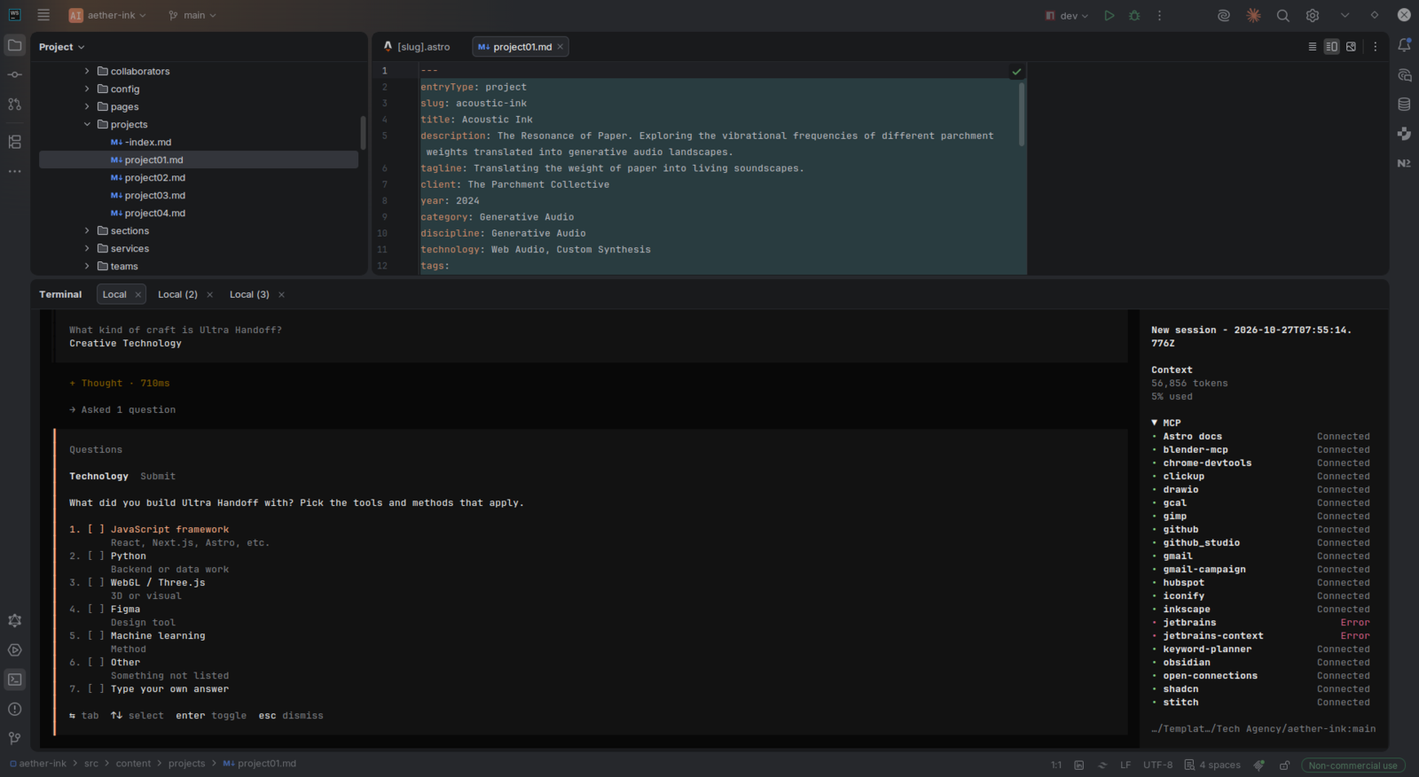1419x777 pixels.
Task: Open the aether-ink project dropdown
Action: point(107,15)
